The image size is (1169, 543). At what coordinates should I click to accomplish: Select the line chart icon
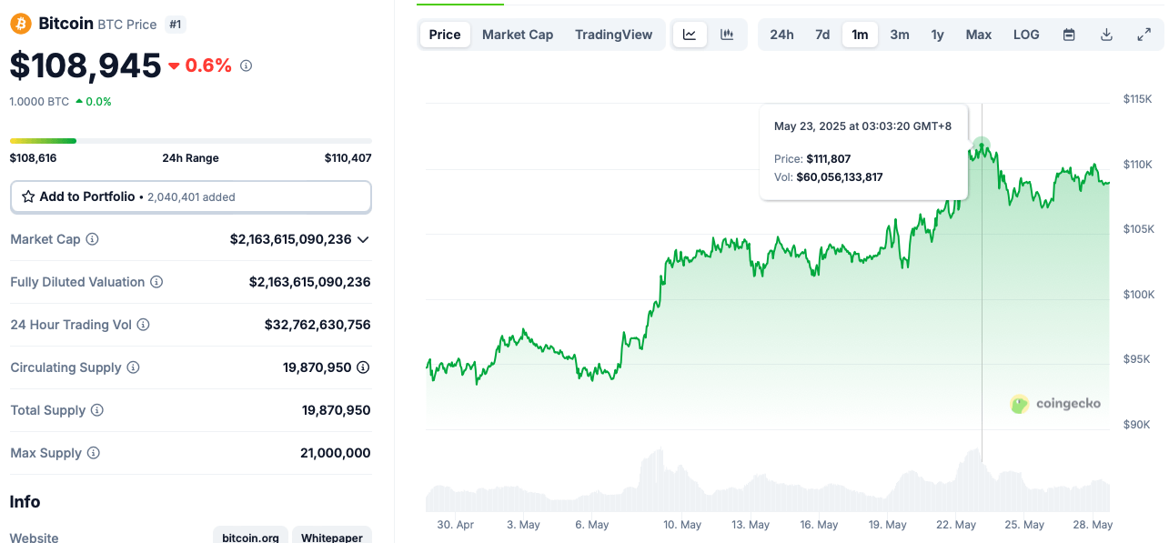pyautogui.click(x=690, y=34)
